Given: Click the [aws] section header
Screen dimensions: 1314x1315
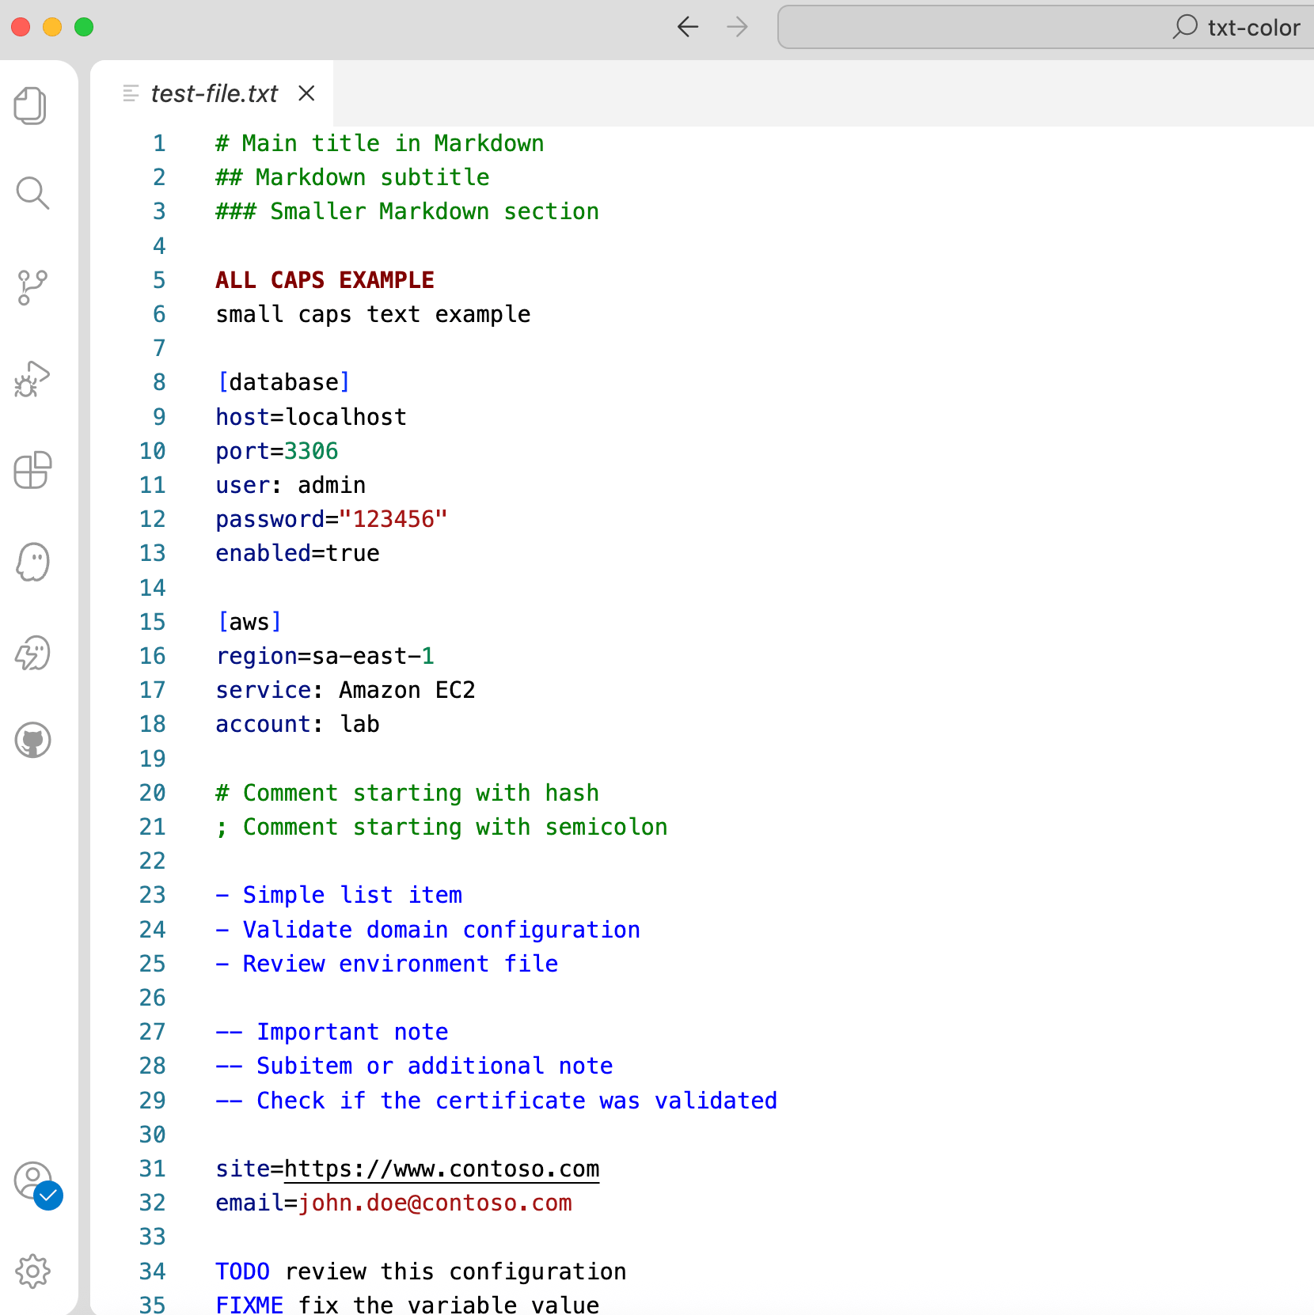Looking at the screenshot, I should click(249, 622).
